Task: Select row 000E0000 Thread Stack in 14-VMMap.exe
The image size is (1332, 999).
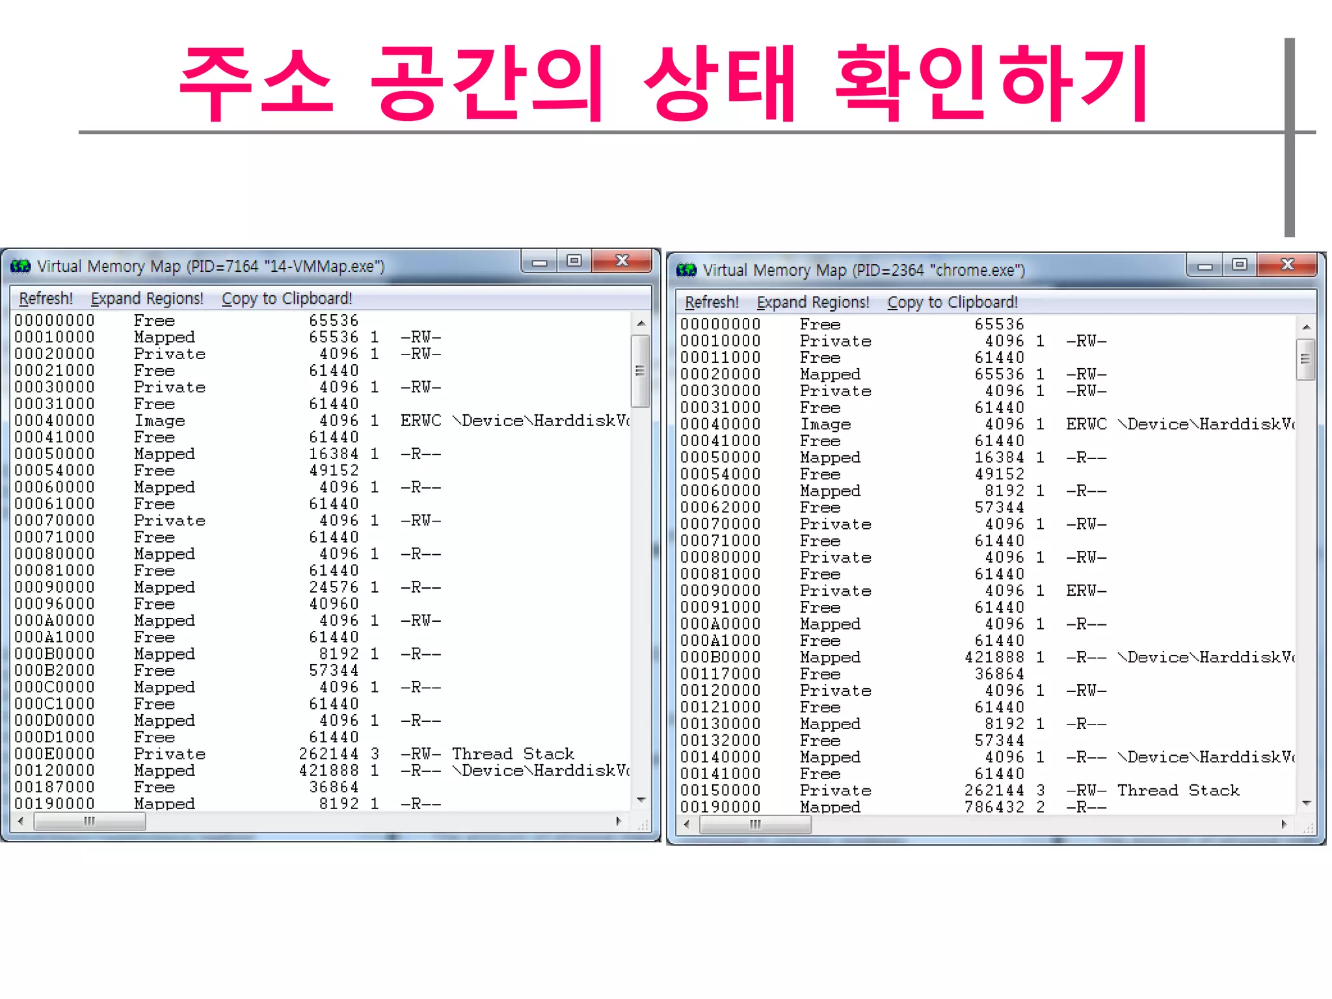Action: click(322, 754)
